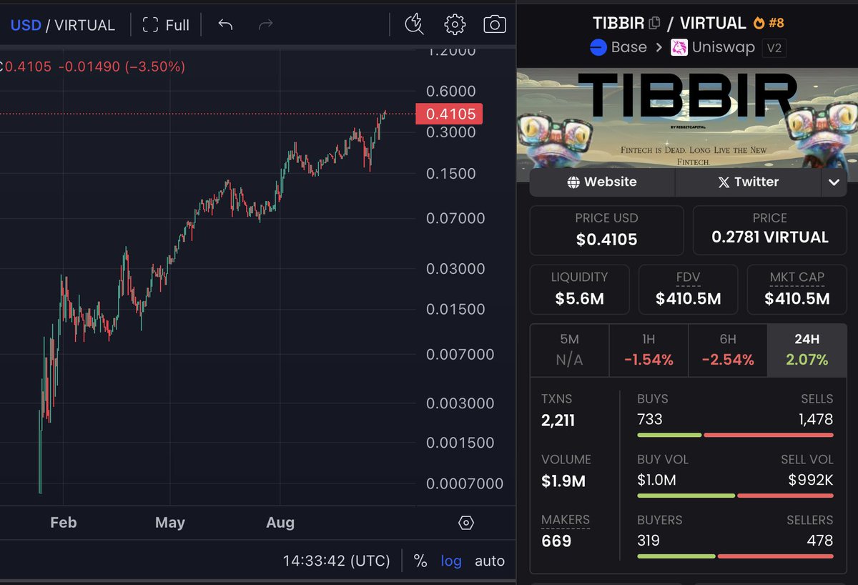Click the May label on time axis
The height and width of the screenshot is (585, 858).
170,523
